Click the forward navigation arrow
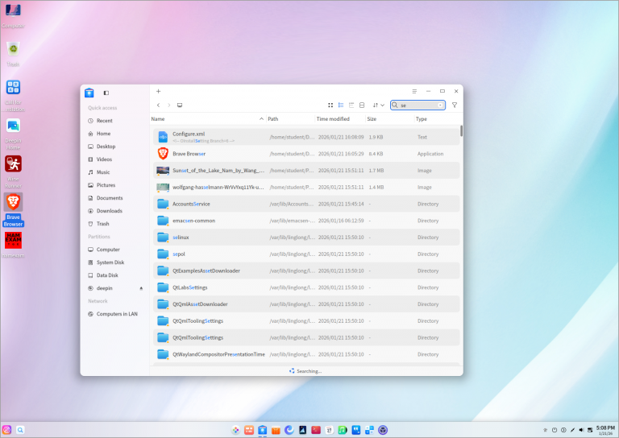This screenshot has width=619, height=438. click(x=168, y=105)
